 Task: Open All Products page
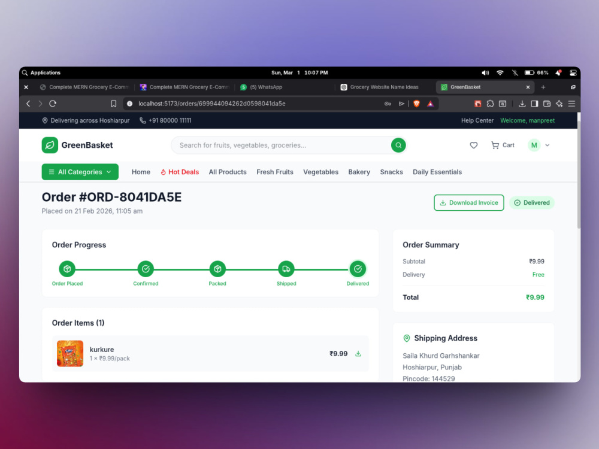tap(228, 172)
